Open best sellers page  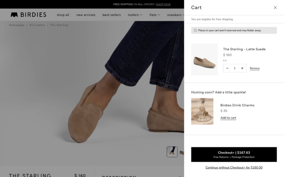tap(112, 15)
